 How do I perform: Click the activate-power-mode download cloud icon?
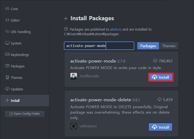tap(155, 61)
